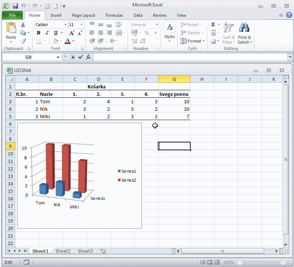This screenshot has width=294, height=267.
Task: Open the green File button
Action: point(12,15)
